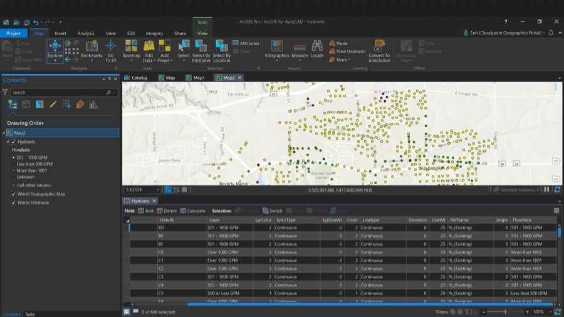Click the List By Charts icon

tap(93, 105)
